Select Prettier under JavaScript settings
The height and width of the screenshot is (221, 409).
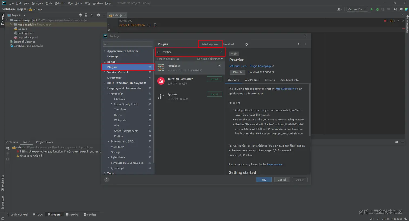tap(118, 136)
